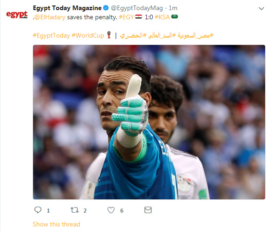Screen dimensions: 267x231
Task: Open the Arabic hashtag #السد_العالي
Action: 162,36
